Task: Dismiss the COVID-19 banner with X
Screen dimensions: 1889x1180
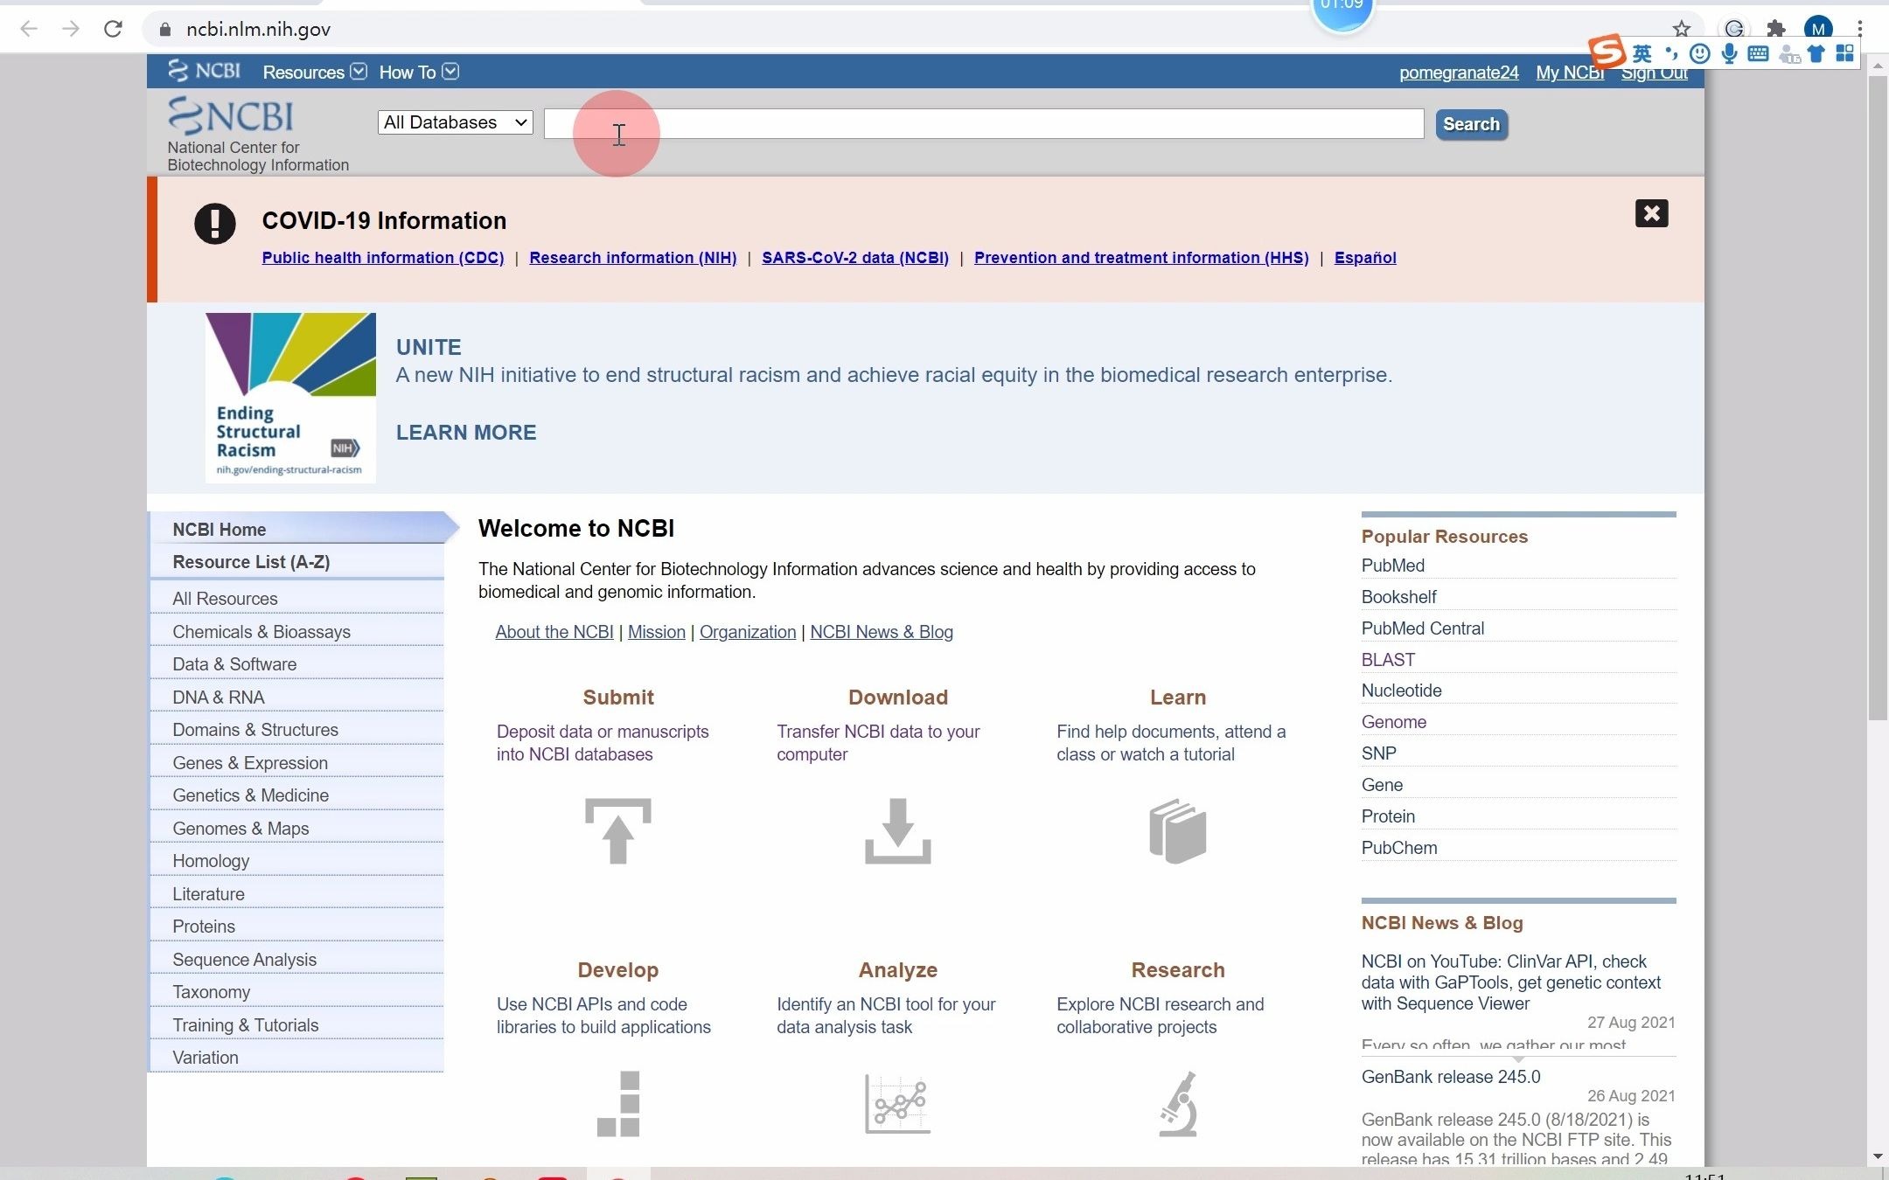Action: 1650,213
